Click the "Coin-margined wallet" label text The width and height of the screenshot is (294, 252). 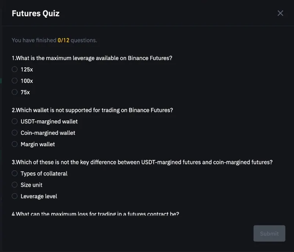pos(48,133)
